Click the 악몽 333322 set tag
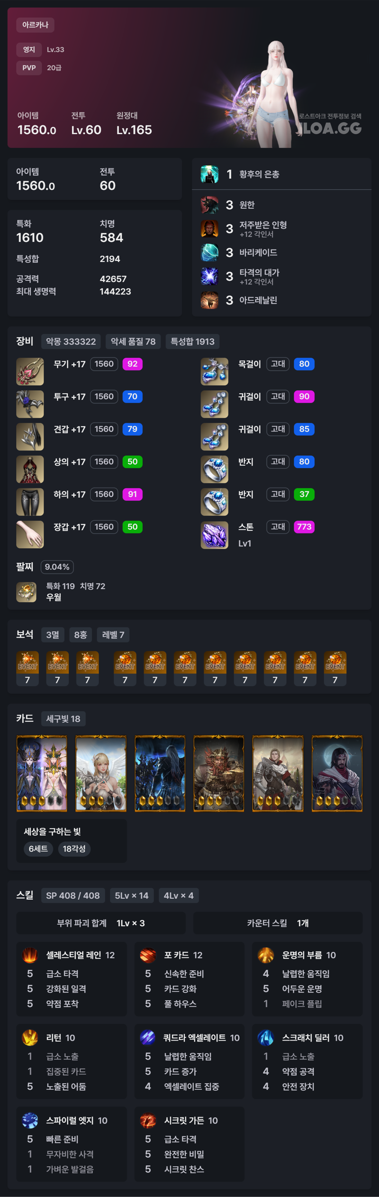 tap(71, 341)
